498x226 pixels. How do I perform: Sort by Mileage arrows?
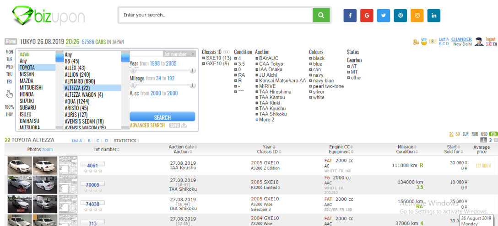(x=416, y=147)
